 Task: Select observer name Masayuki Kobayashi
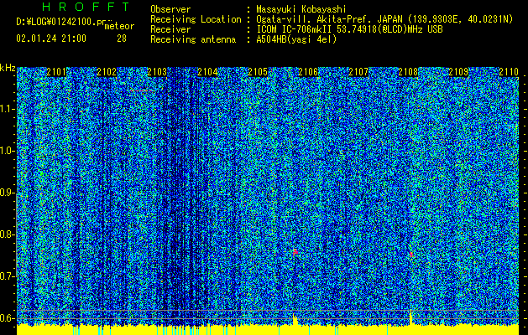pos(301,9)
